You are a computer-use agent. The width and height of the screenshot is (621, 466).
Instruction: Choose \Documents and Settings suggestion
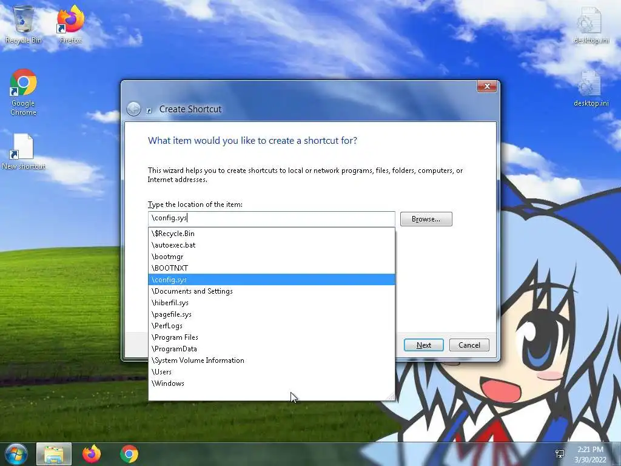click(272, 291)
